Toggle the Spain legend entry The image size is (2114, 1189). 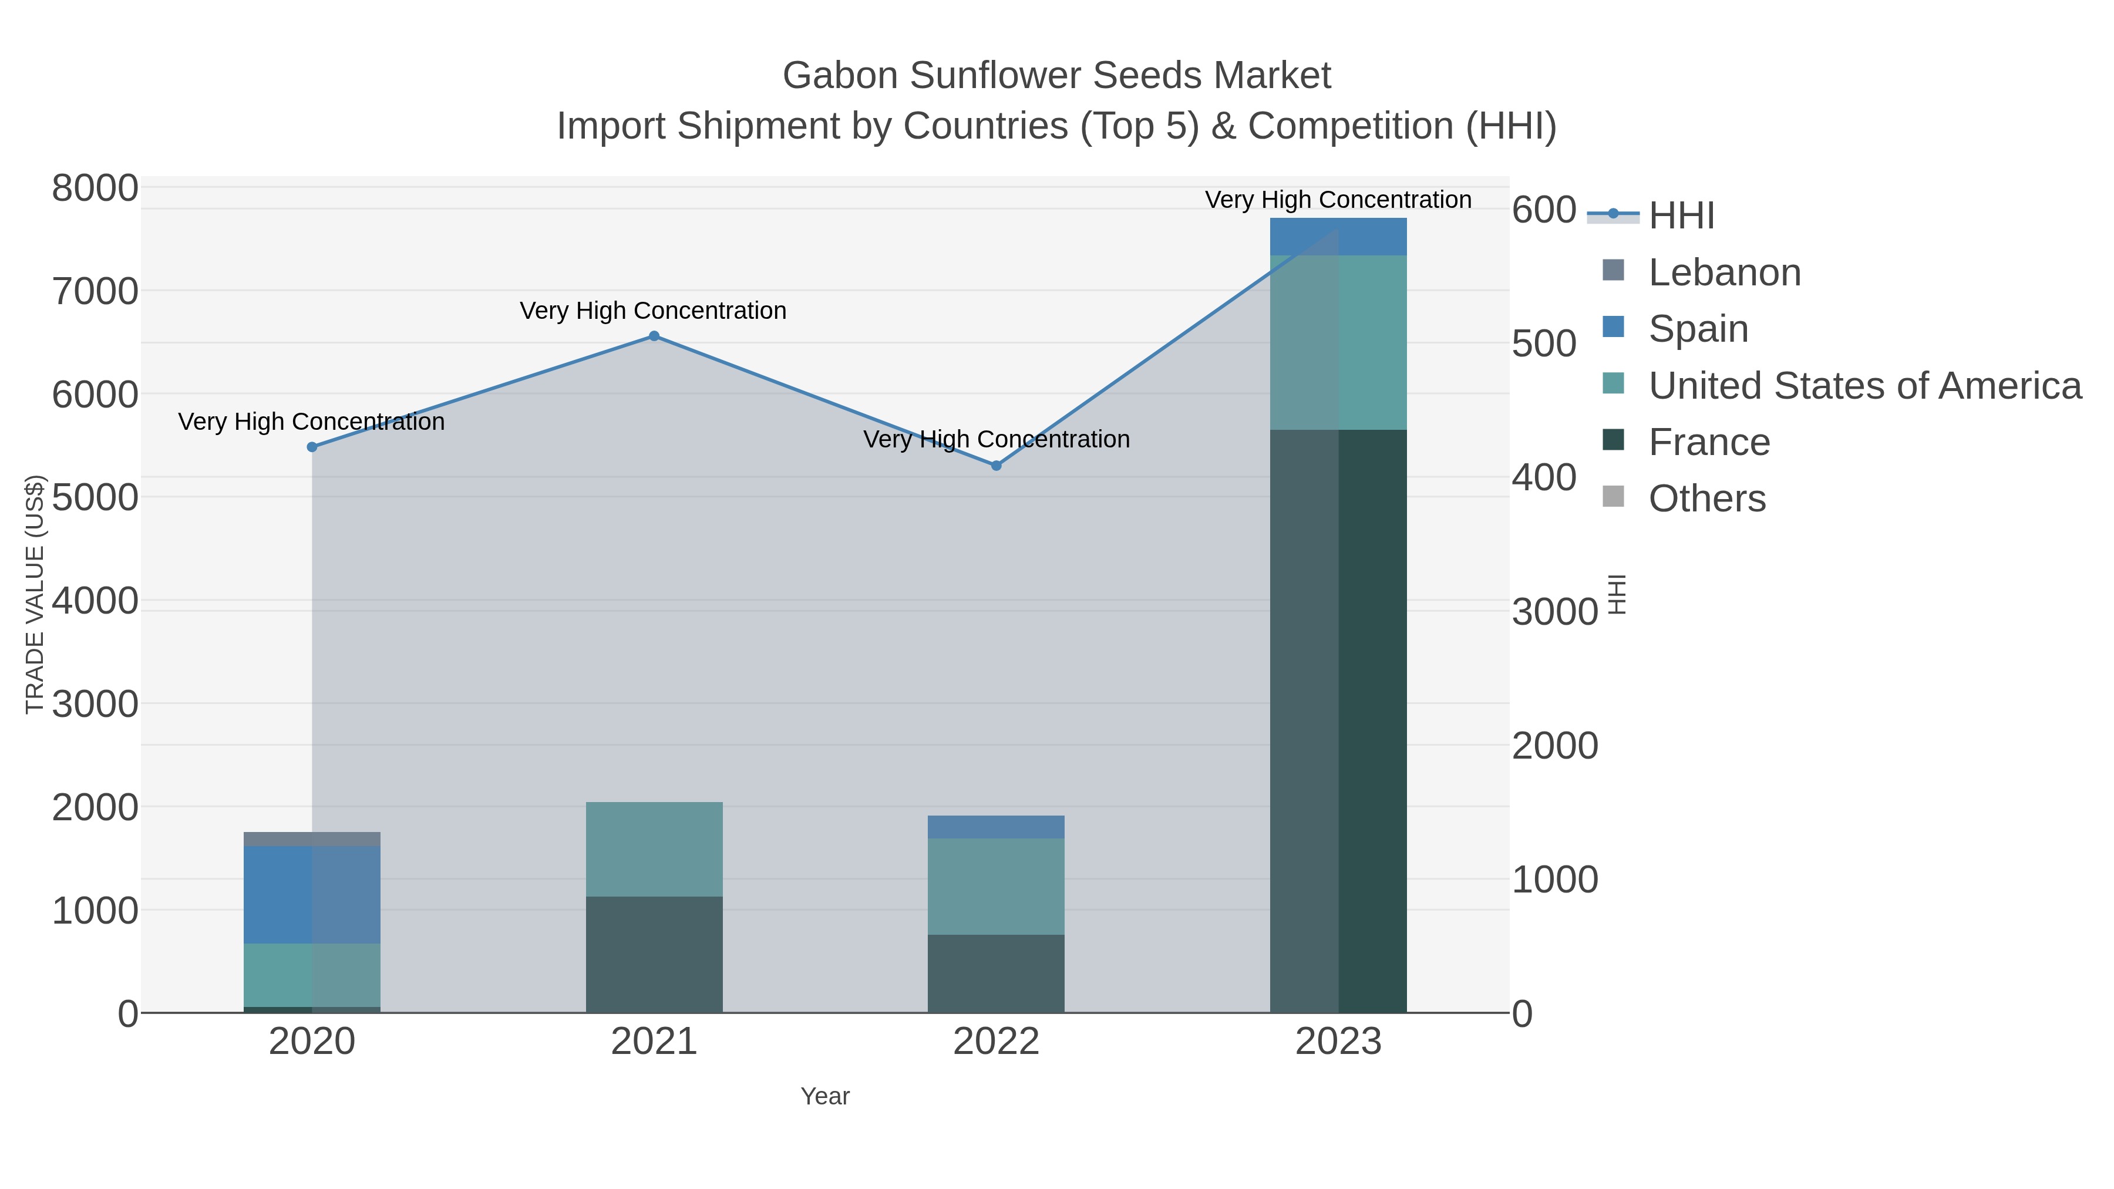tap(1675, 328)
